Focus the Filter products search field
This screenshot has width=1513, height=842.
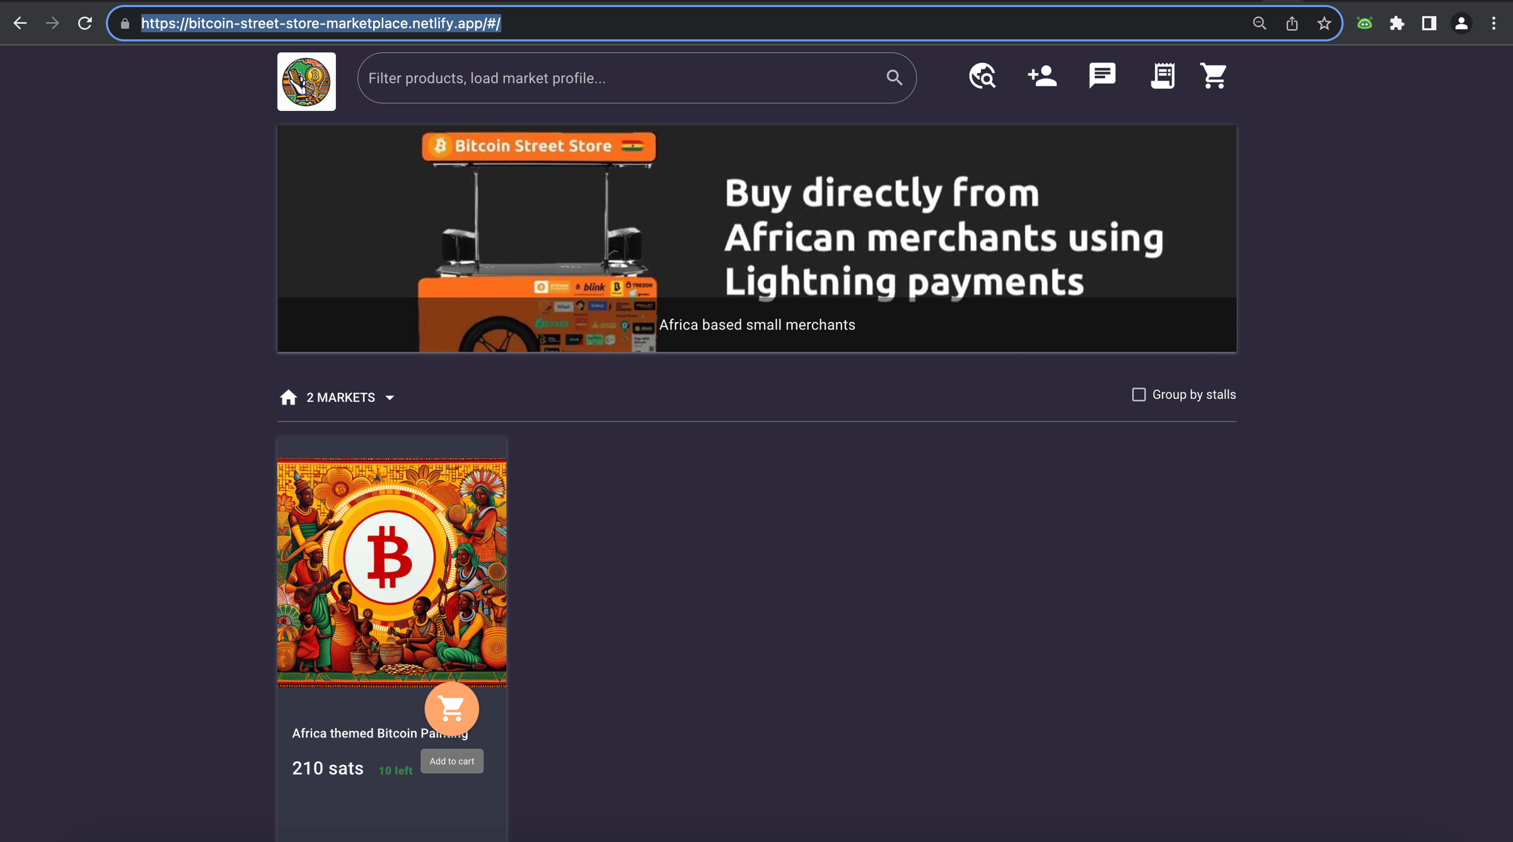point(621,78)
